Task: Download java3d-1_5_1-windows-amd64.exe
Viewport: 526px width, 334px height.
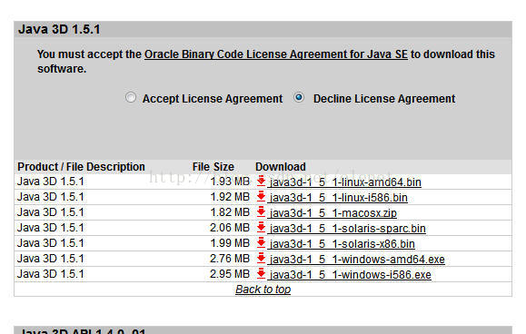Action: (x=357, y=260)
